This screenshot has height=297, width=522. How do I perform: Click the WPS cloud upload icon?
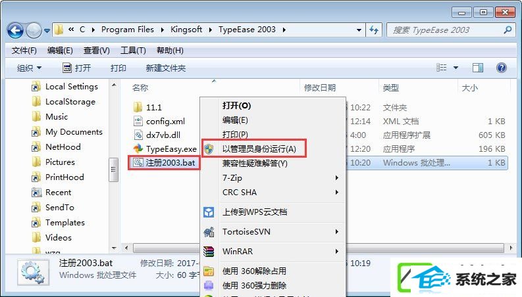tap(209, 212)
